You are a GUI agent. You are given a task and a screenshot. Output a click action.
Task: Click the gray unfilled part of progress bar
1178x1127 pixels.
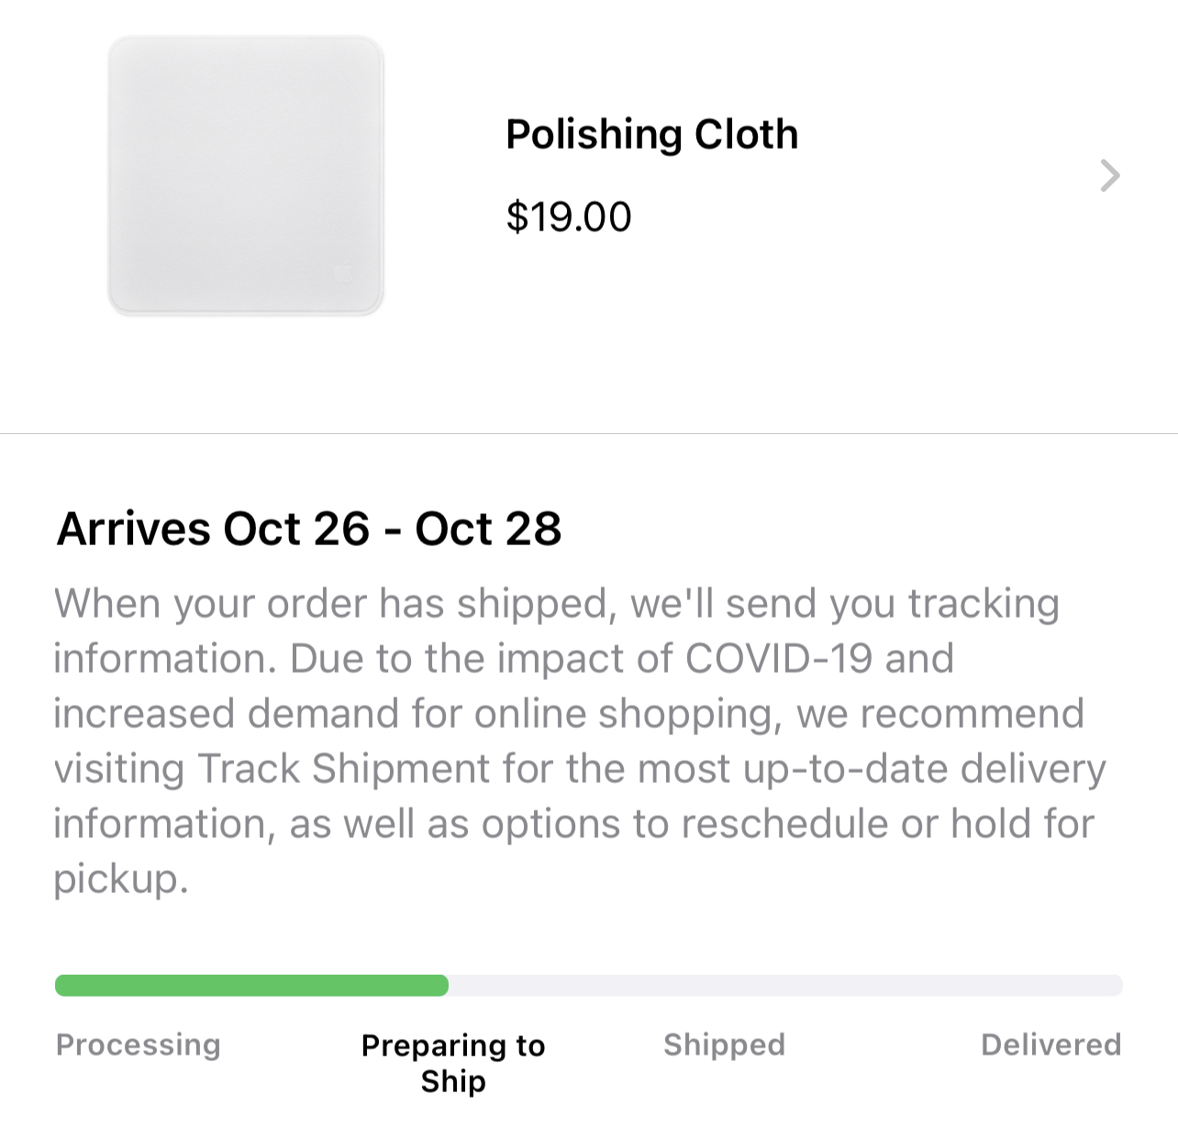[x=784, y=986]
